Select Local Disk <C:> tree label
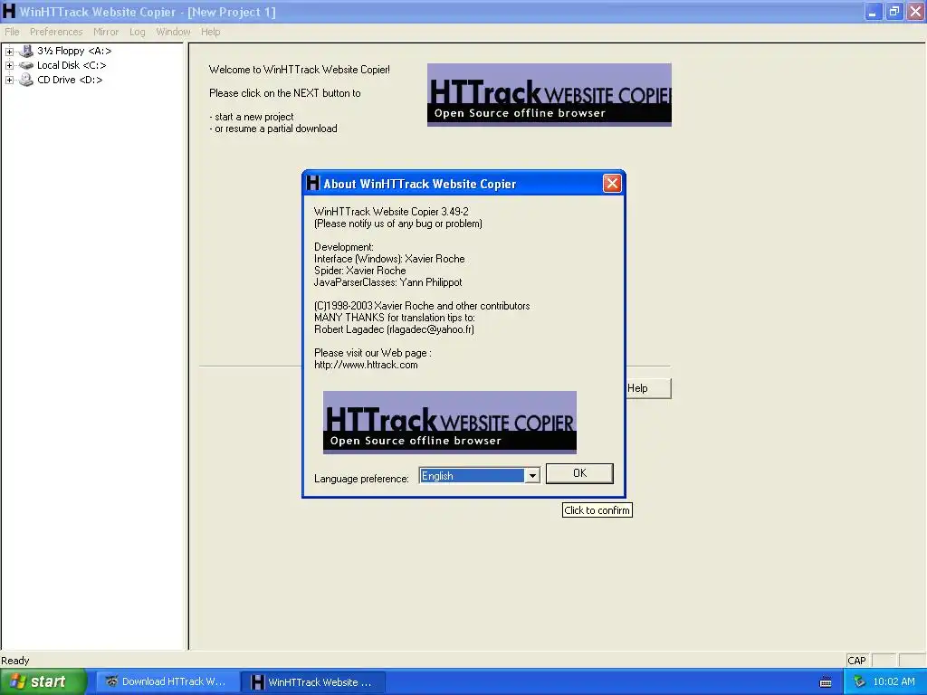 (72, 65)
